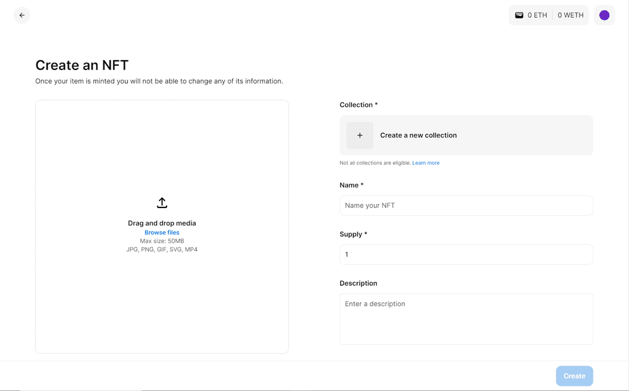Select the Create a new collection option
The height and width of the screenshot is (391, 629).
click(x=418, y=135)
